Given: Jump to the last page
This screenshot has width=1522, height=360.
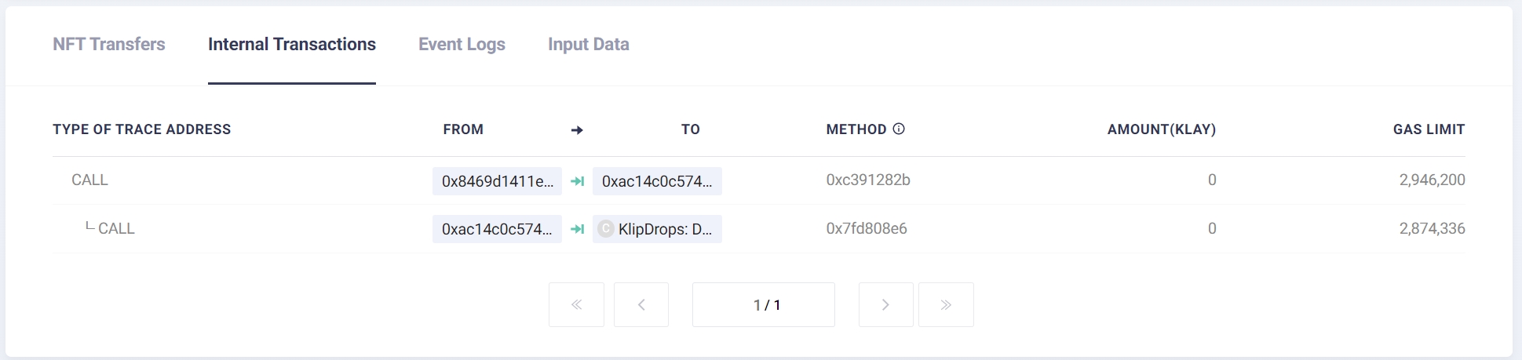Looking at the screenshot, I should click(x=946, y=304).
